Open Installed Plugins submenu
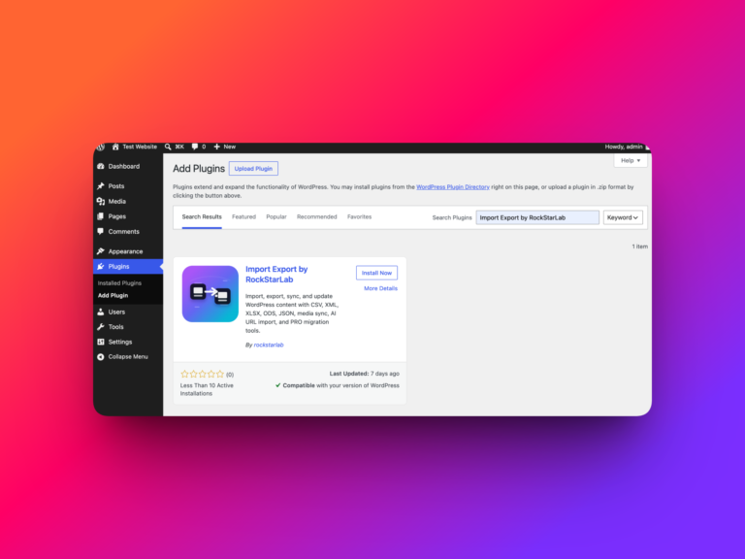Image resolution: width=745 pixels, height=559 pixels. 119,283
